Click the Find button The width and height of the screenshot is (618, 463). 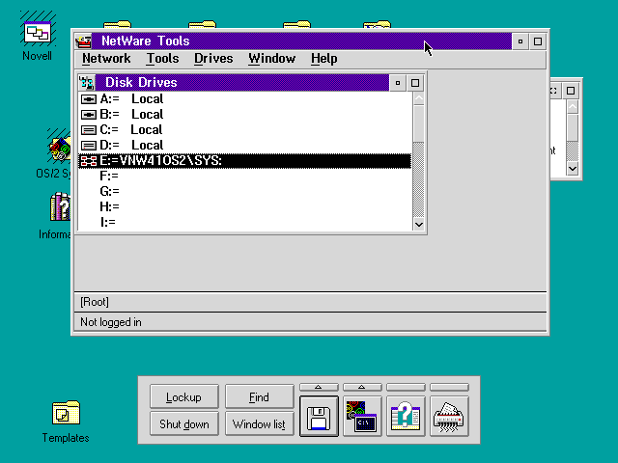pos(260,396)
